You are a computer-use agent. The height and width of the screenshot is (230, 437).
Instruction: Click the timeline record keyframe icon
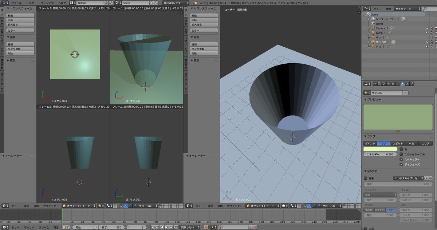[206, 227]
